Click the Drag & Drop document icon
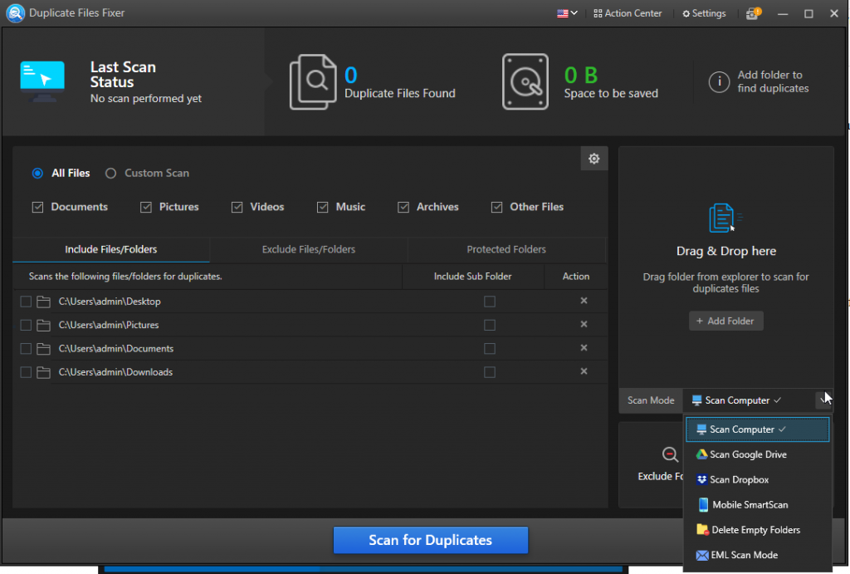850x574 pixels. pos(725,218)
